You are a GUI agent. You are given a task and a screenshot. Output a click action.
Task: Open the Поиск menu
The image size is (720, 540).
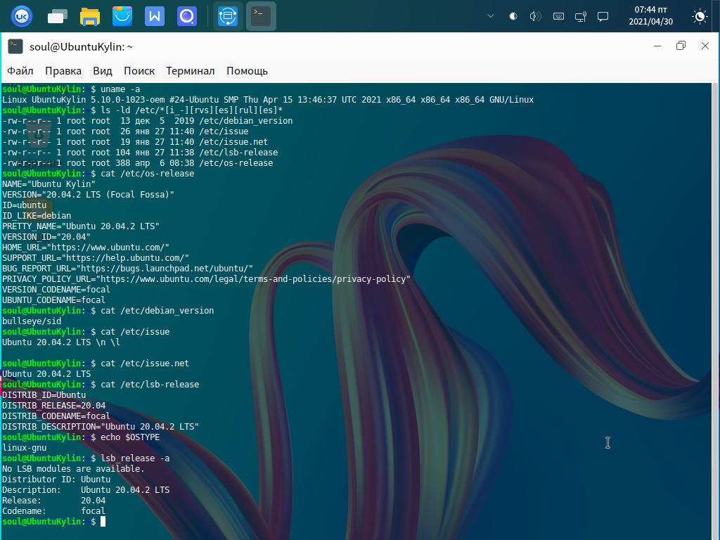(x=139, y=71)
